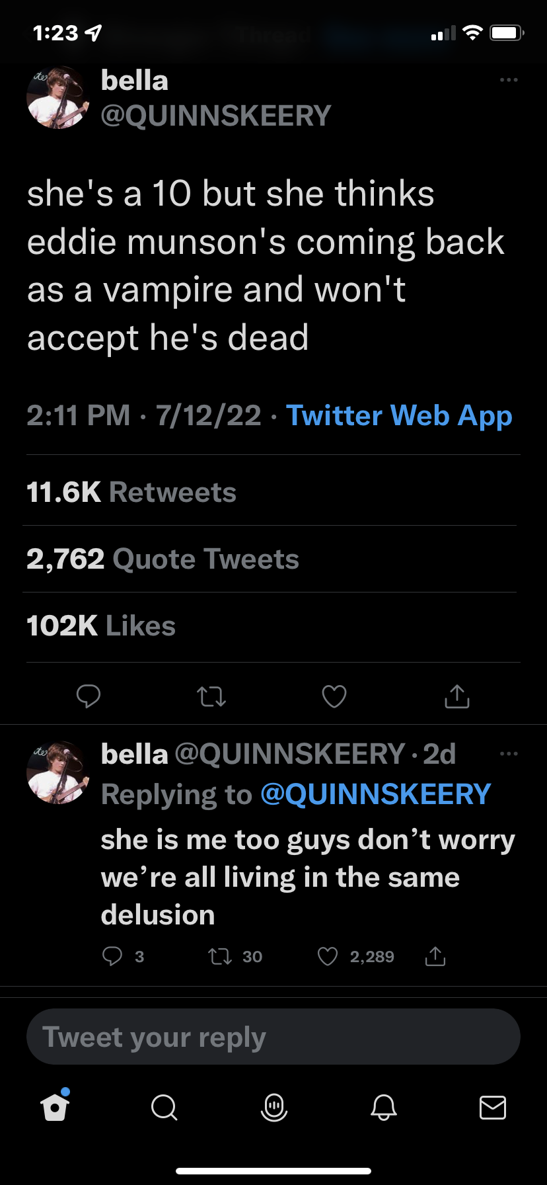Open the Spaces tab

click(273, 1106)
